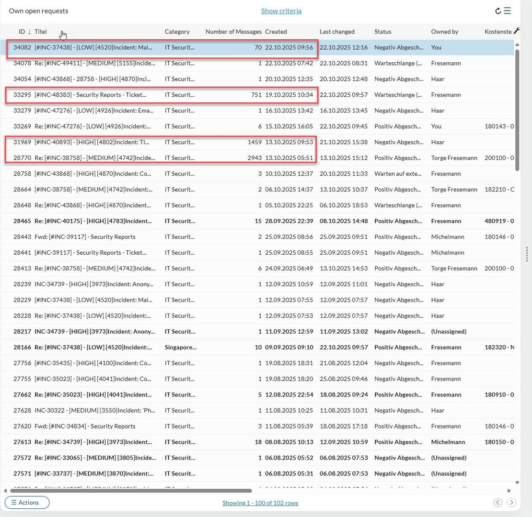Image resolution: width=532 pixels, height=517 pixels.
Task: Open the Actions button menu
Action: 27,502
